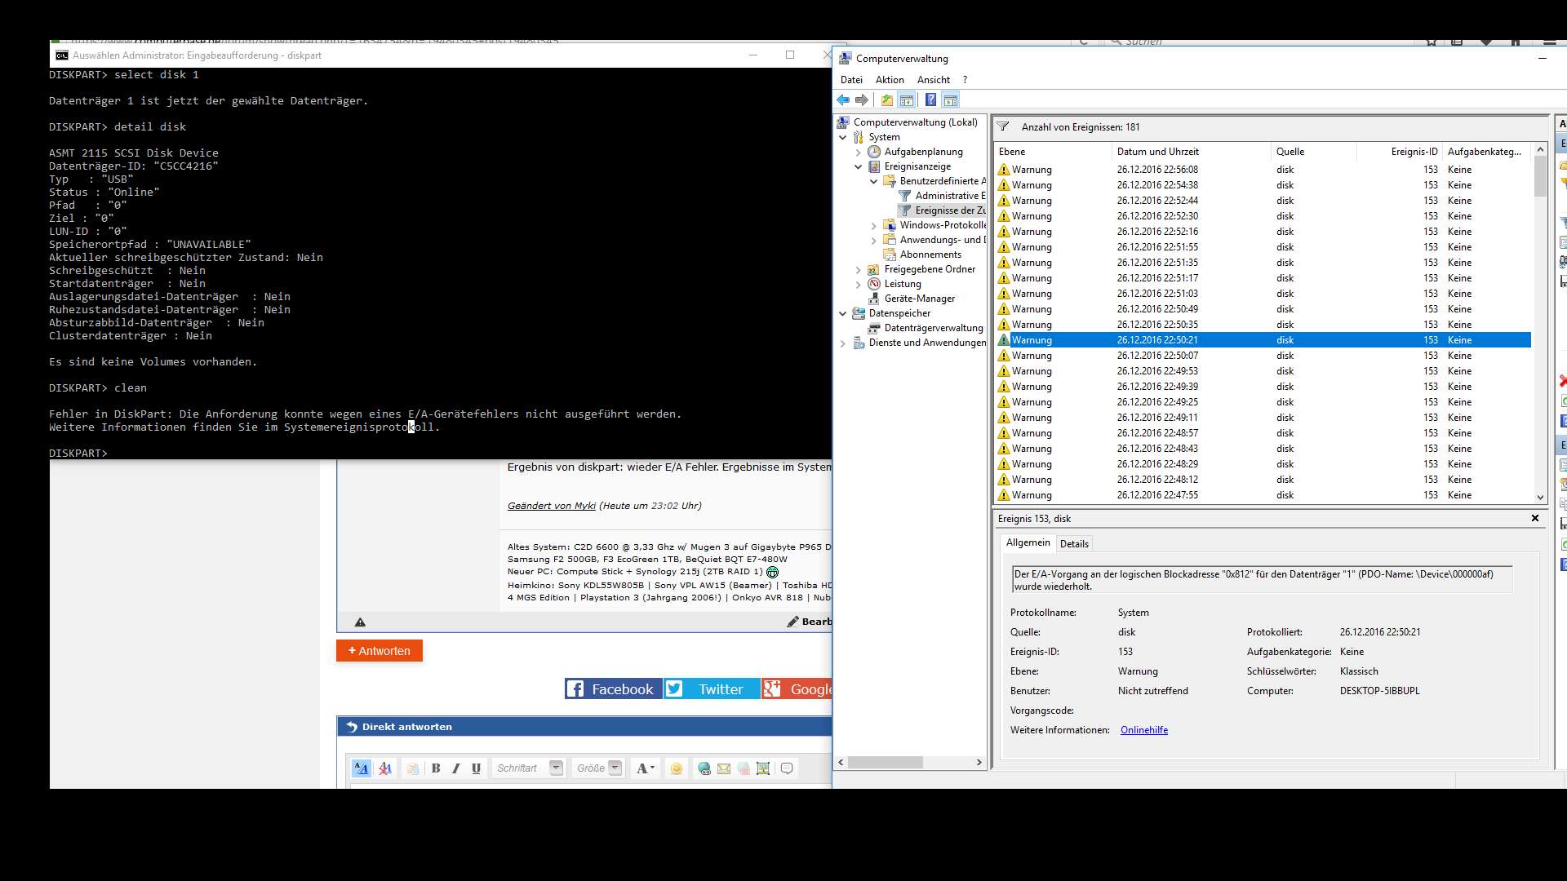
Task: Switch to the Details tab
Action: 1073,544
